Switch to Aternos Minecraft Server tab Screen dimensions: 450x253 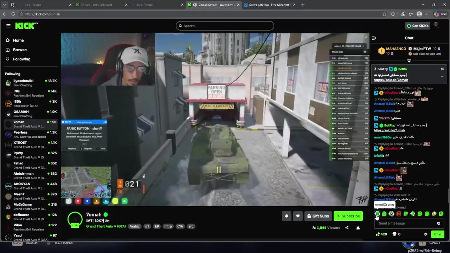[269, 5]
